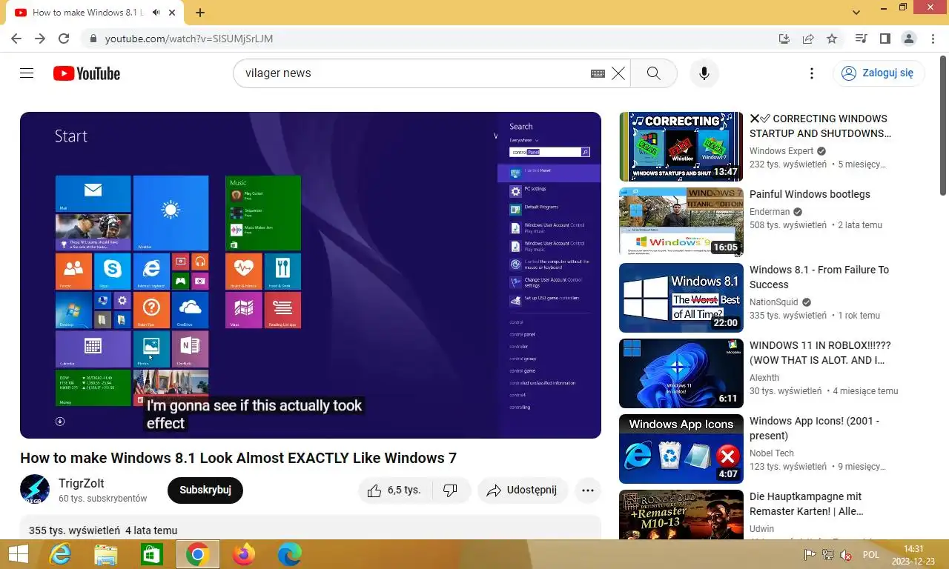Screen dimensions: 949x569
Task: Open CORRECTING WINDOWS STARTUP thumbnail
Action: click(681, 147)
